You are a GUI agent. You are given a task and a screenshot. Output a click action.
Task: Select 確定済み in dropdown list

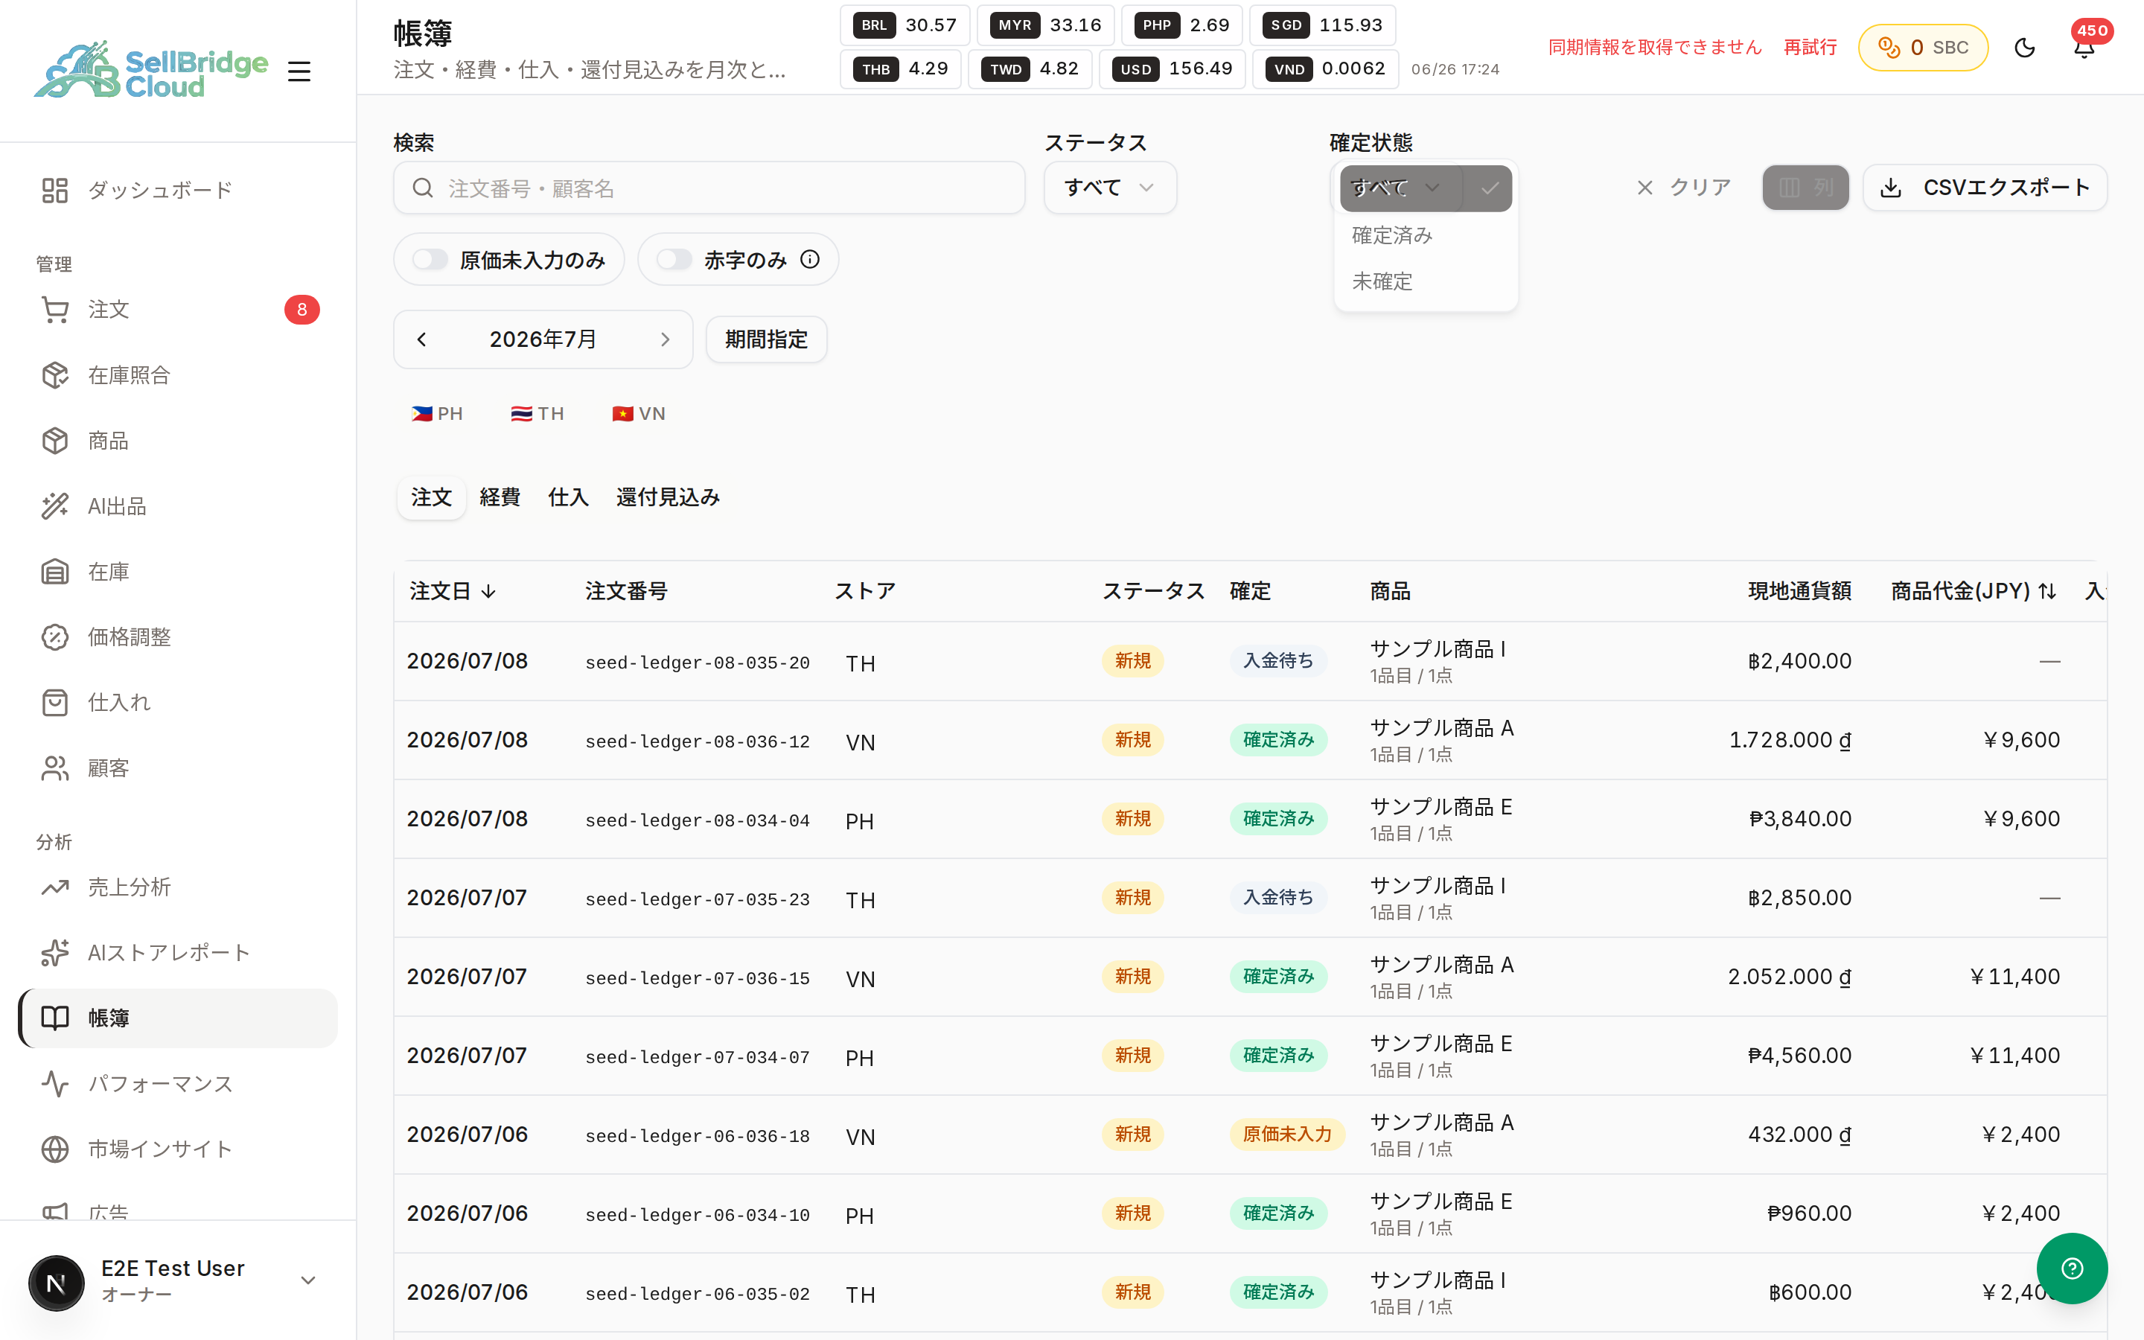(x=1426, y=234)
